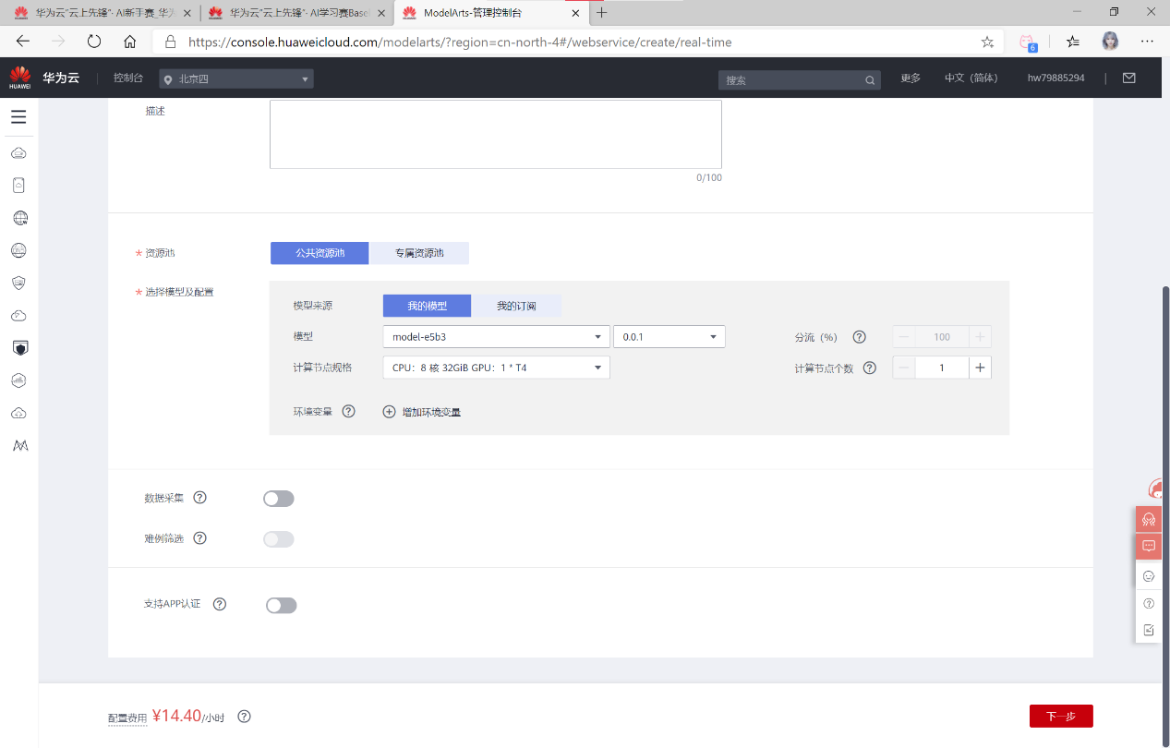Click the customer service headset floating button
The image size is (1170, 748).
[1149, 519]
